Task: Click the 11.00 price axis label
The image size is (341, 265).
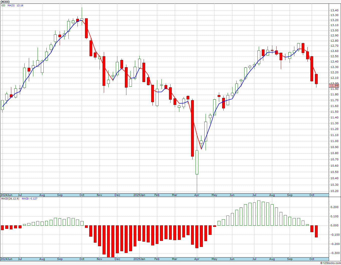Action: click(334, 141)
